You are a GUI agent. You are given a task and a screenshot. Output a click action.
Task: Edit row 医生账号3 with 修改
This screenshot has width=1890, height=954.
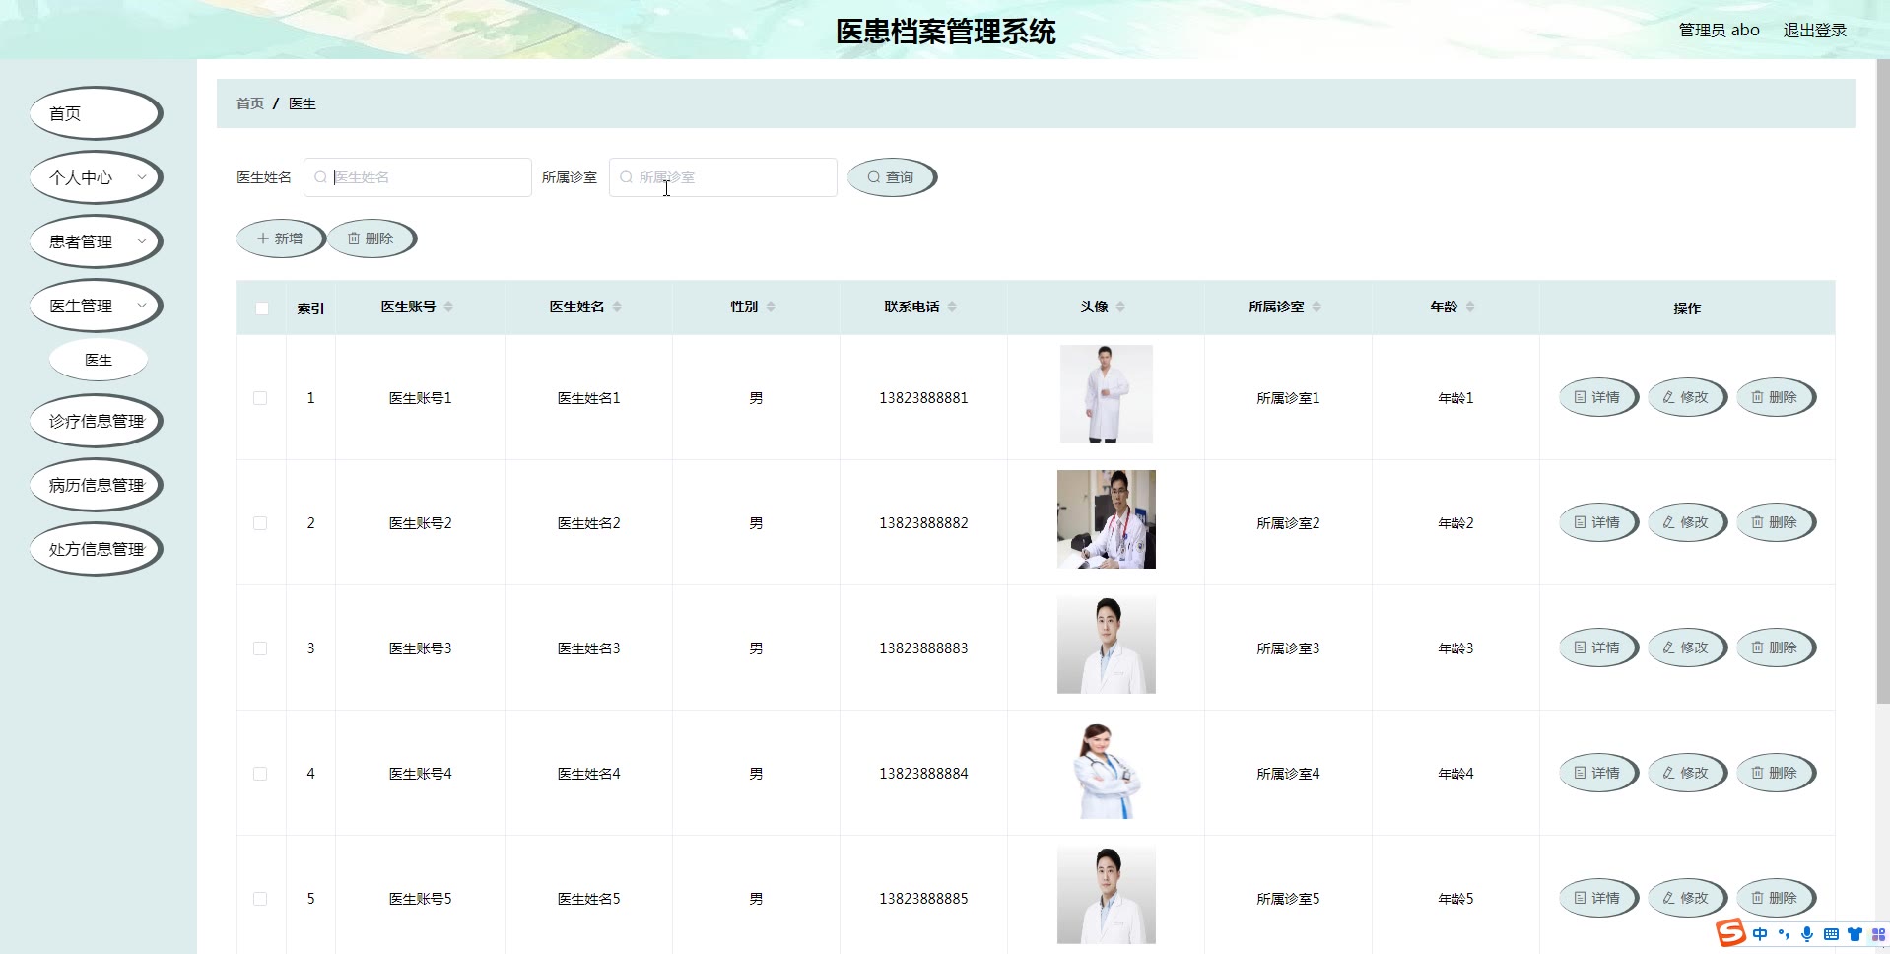pyautogui.click(x=1686, y=647)
